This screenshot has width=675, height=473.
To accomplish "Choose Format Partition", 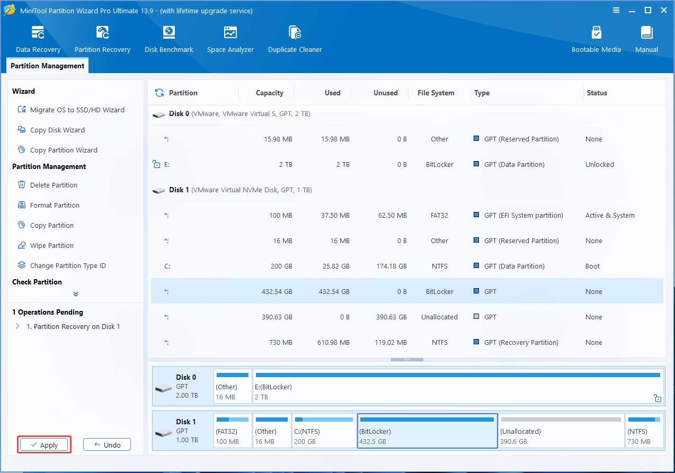I will (x=49, y=205).
